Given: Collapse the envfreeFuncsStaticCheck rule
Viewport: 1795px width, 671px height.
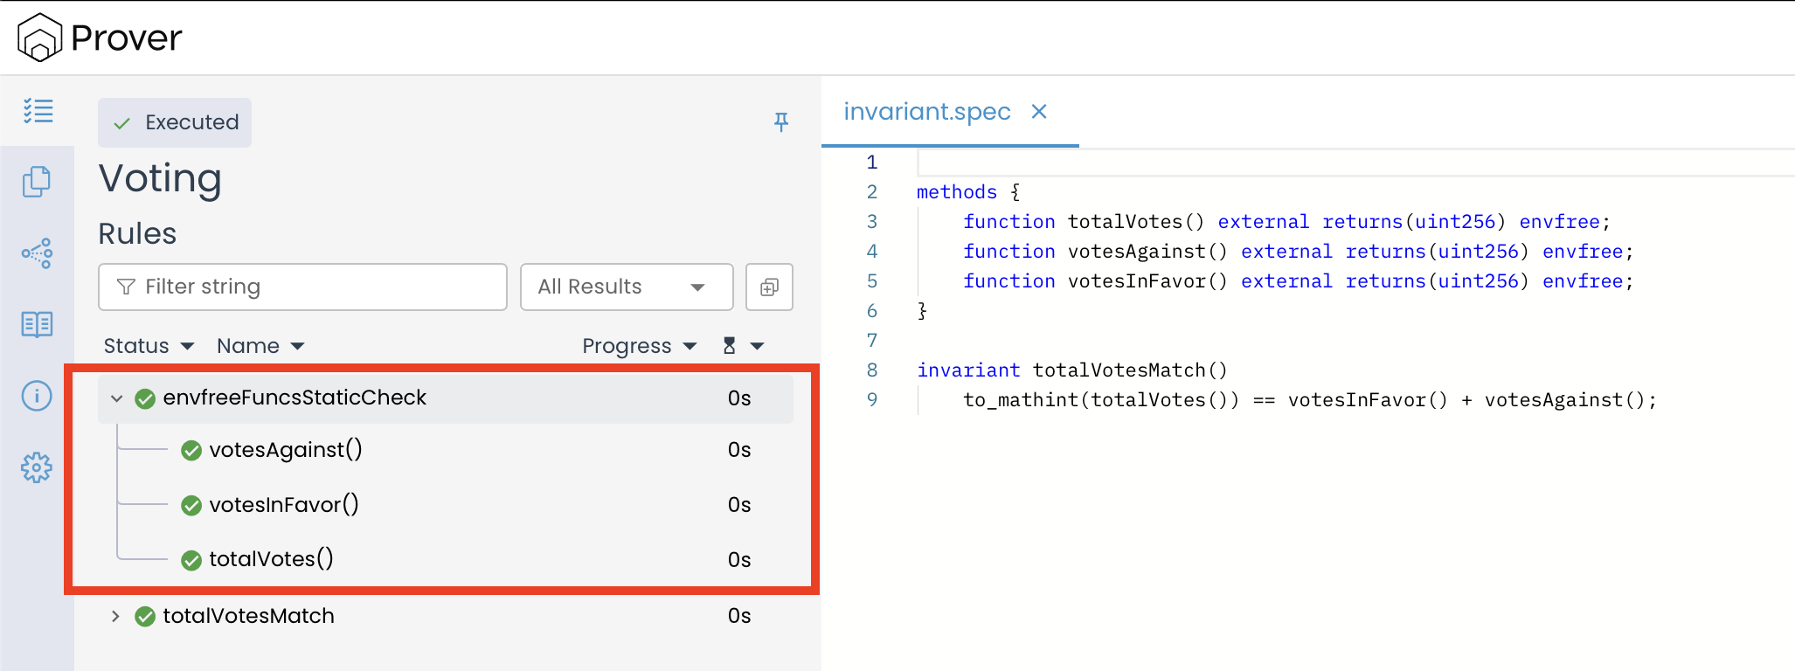Looking at the screenshot, I should point(116,398).
